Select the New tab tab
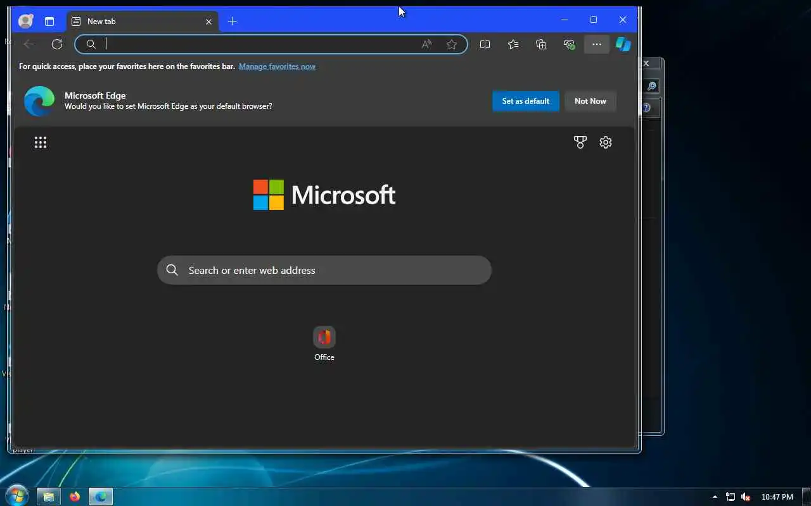Screen dimensions: 811x506 click(x=143, y=22)
